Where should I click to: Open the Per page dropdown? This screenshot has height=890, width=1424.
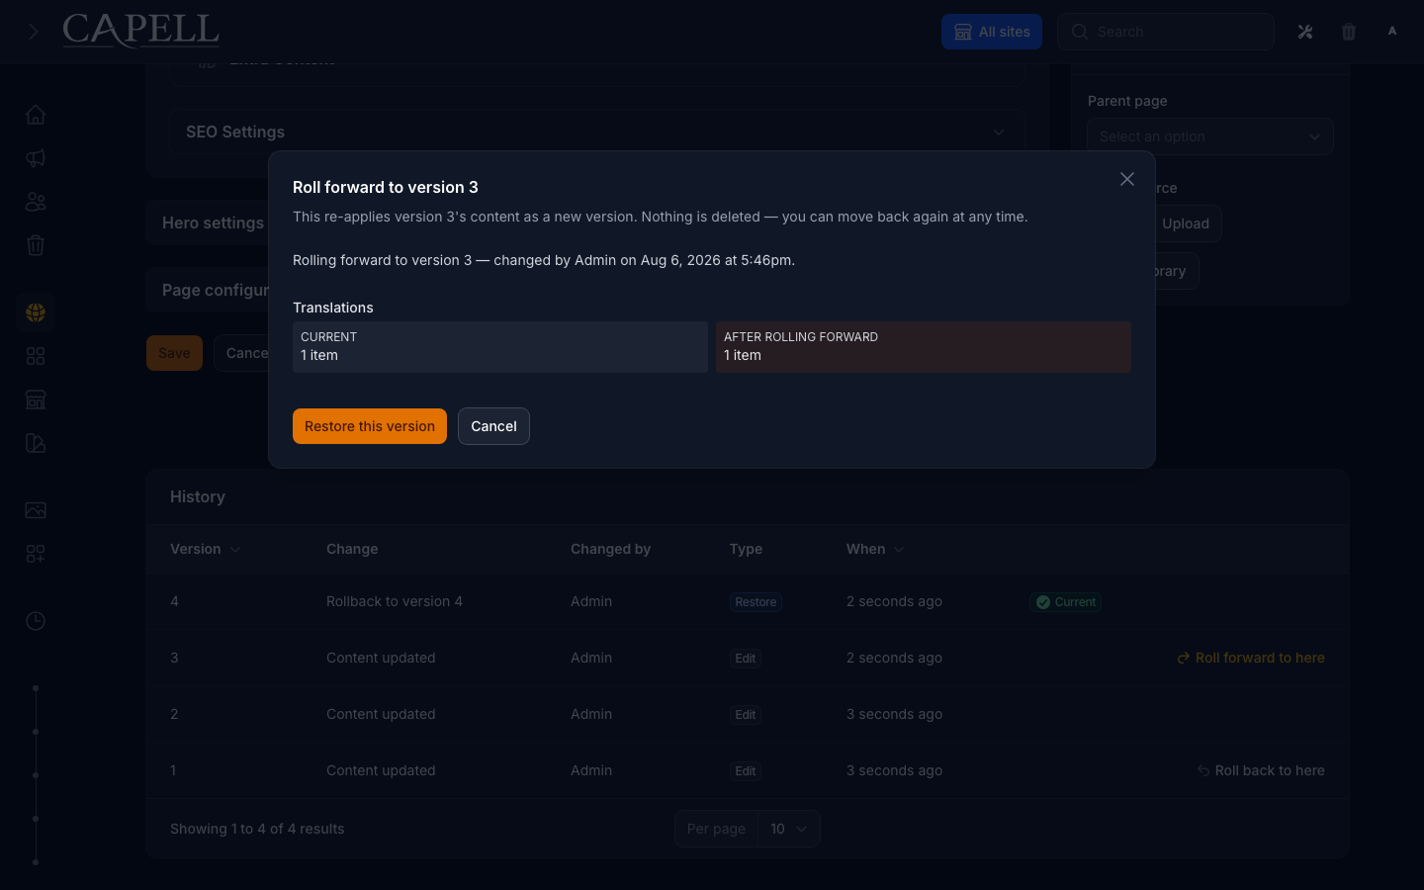(x=788, y=829)
